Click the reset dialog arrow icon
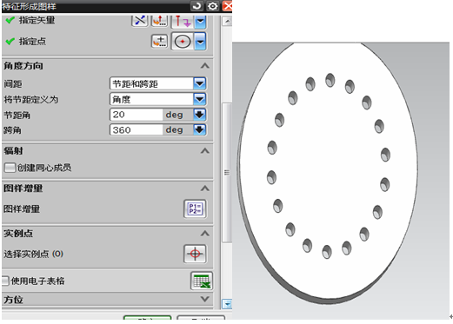This screenshot has height=324, width=453. [x=197, y=6]
